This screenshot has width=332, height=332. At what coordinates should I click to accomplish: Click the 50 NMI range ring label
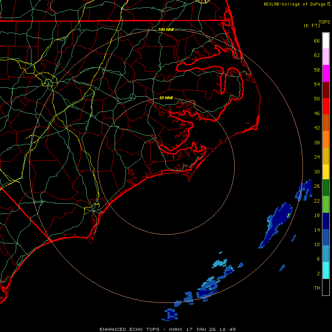point(166,98)
